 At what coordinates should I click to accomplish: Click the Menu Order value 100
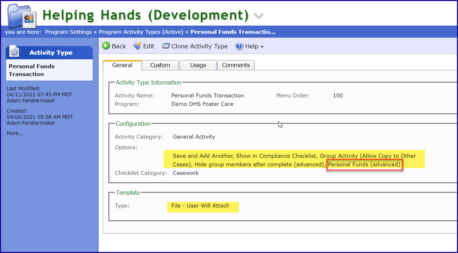tap(338, 95)
